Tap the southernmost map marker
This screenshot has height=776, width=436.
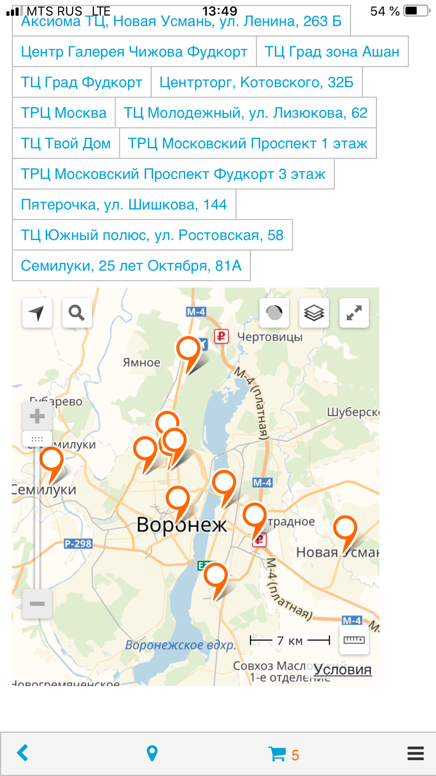(x=216, y=575)
